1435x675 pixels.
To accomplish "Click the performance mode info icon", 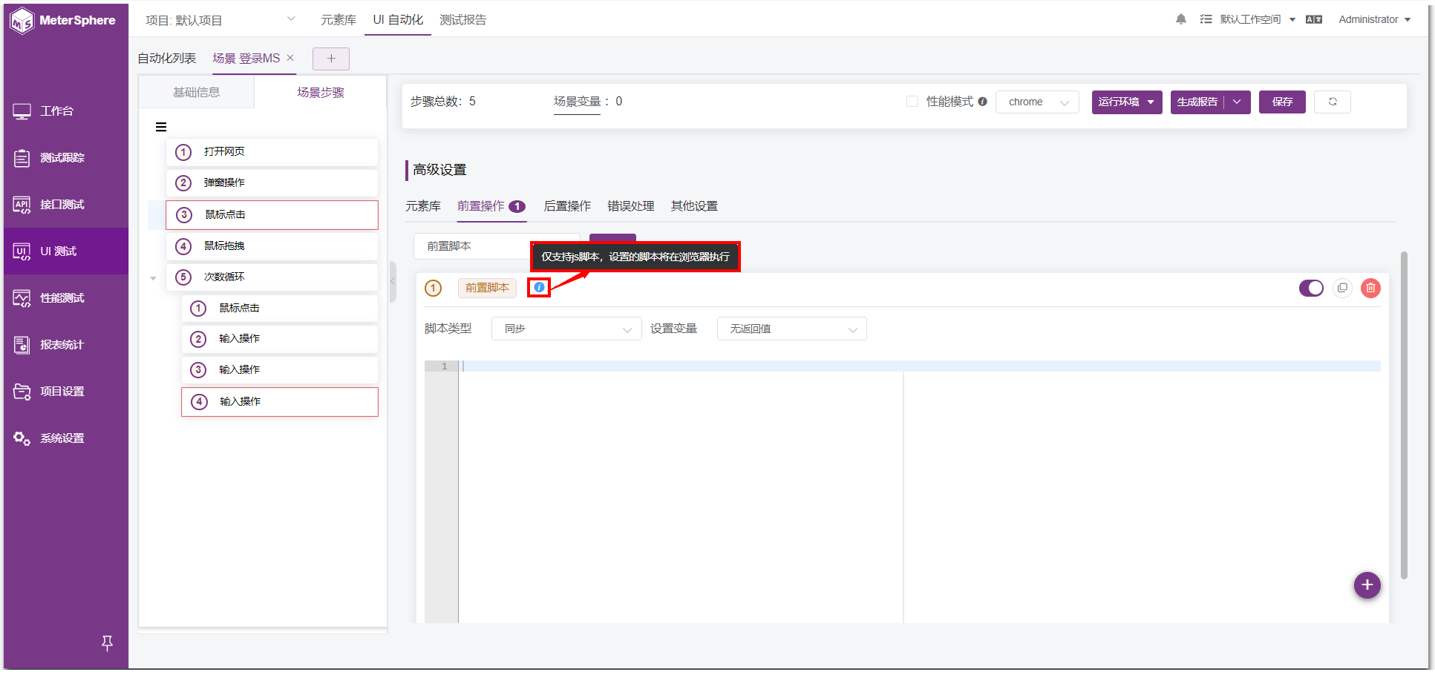I will 982,102.
